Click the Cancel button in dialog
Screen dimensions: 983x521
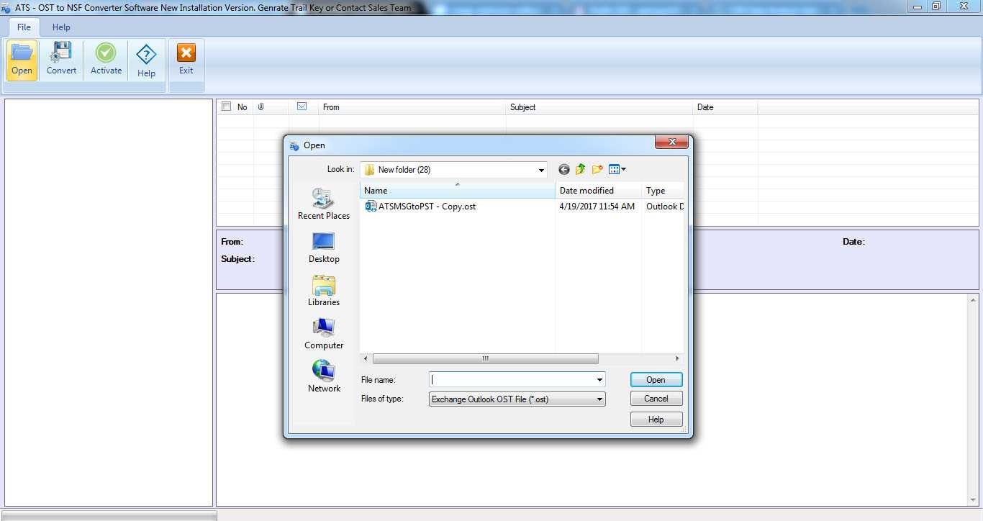(x=656, y=399)
